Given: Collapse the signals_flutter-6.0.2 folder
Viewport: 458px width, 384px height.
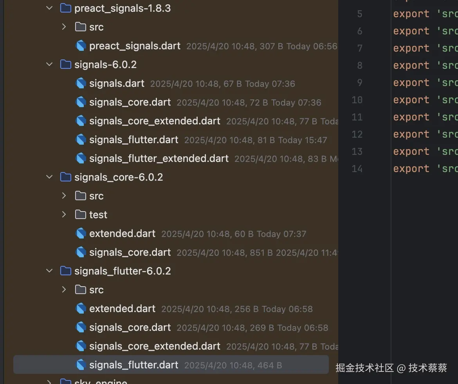Looking at the screenshot, I should click(x=49, y=271).
